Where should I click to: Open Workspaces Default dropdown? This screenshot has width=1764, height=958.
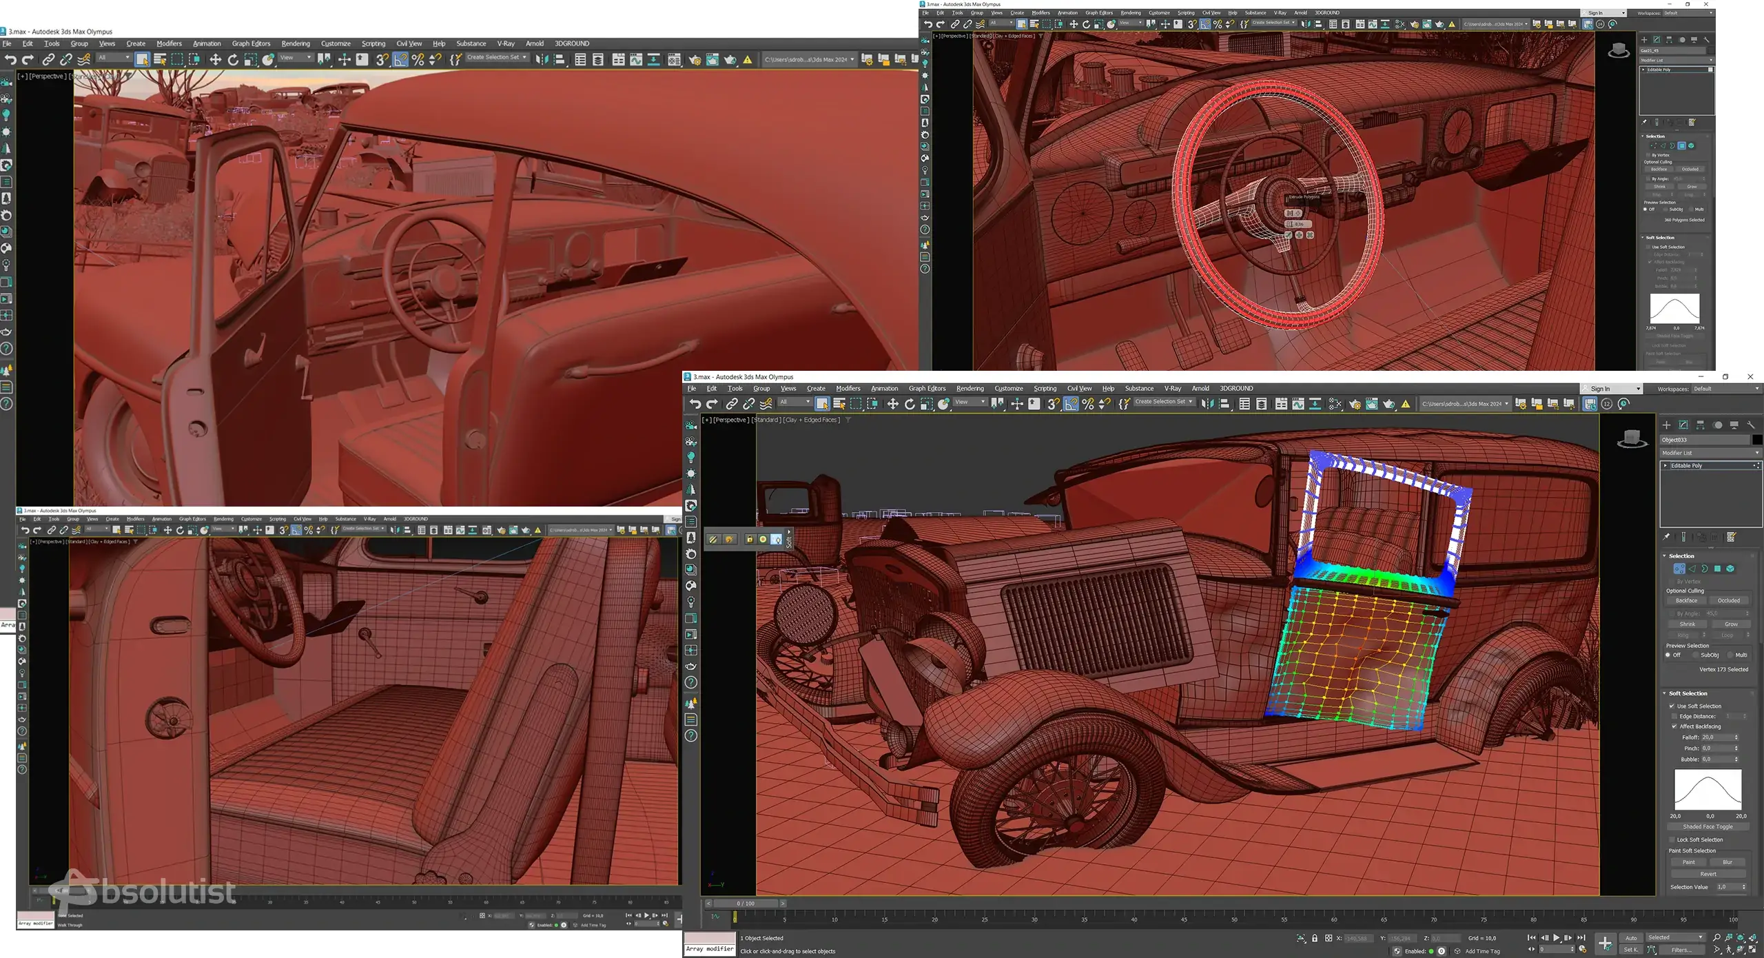coord(1726,389)
